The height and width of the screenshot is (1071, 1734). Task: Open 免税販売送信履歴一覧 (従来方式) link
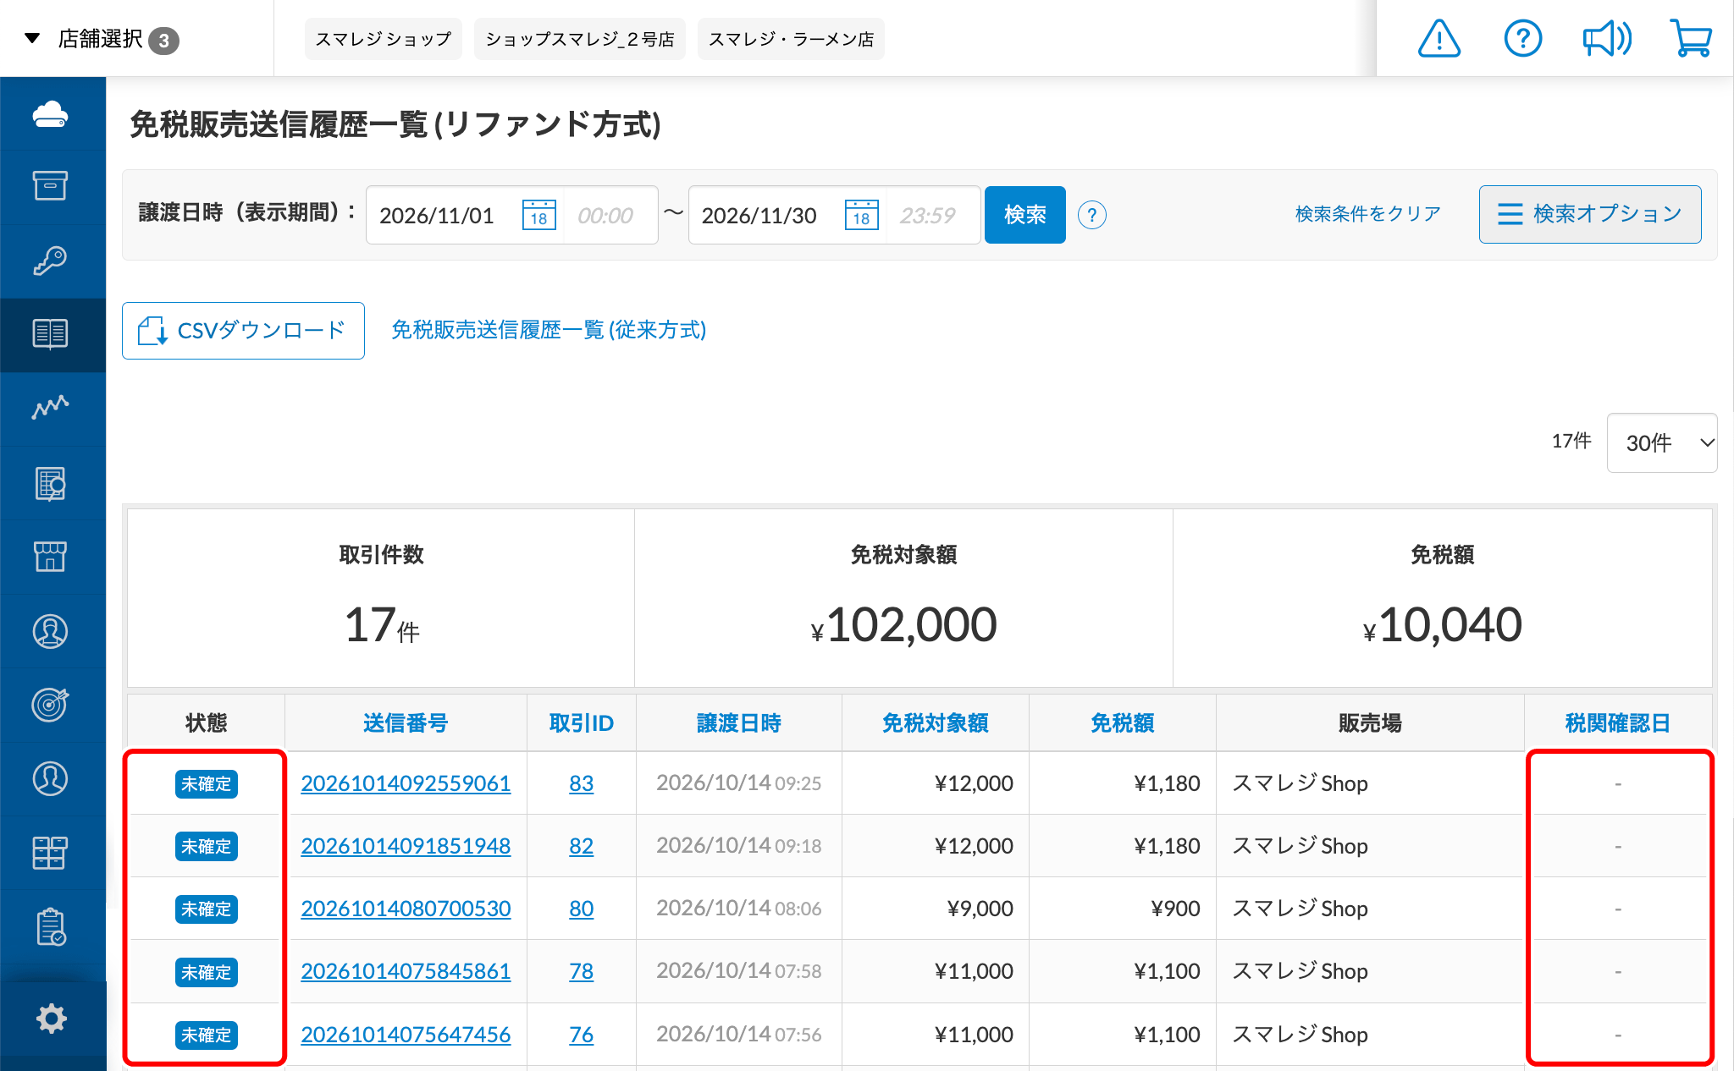click(x=549, y=330)
